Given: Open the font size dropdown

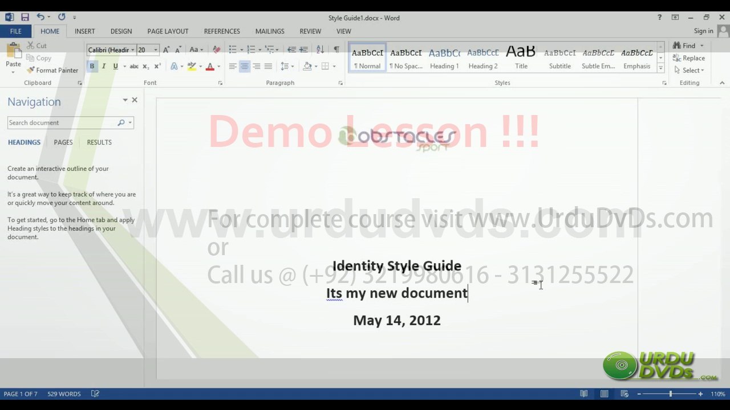Looking at the screenshot, I should click(156, 50).
